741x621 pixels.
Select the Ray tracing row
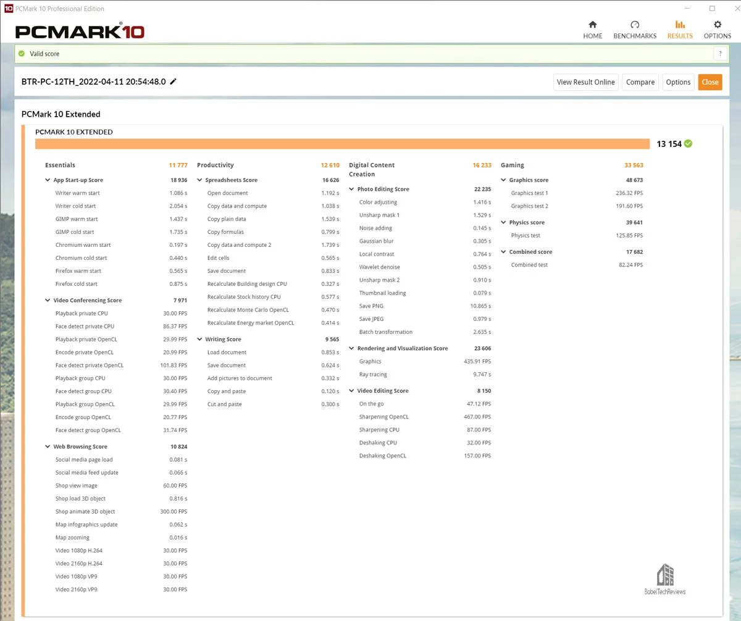425,375
